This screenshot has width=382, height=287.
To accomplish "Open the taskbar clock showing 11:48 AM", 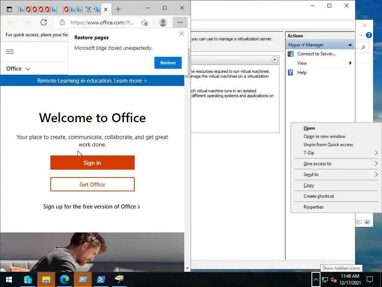I will tap(350, 280).
